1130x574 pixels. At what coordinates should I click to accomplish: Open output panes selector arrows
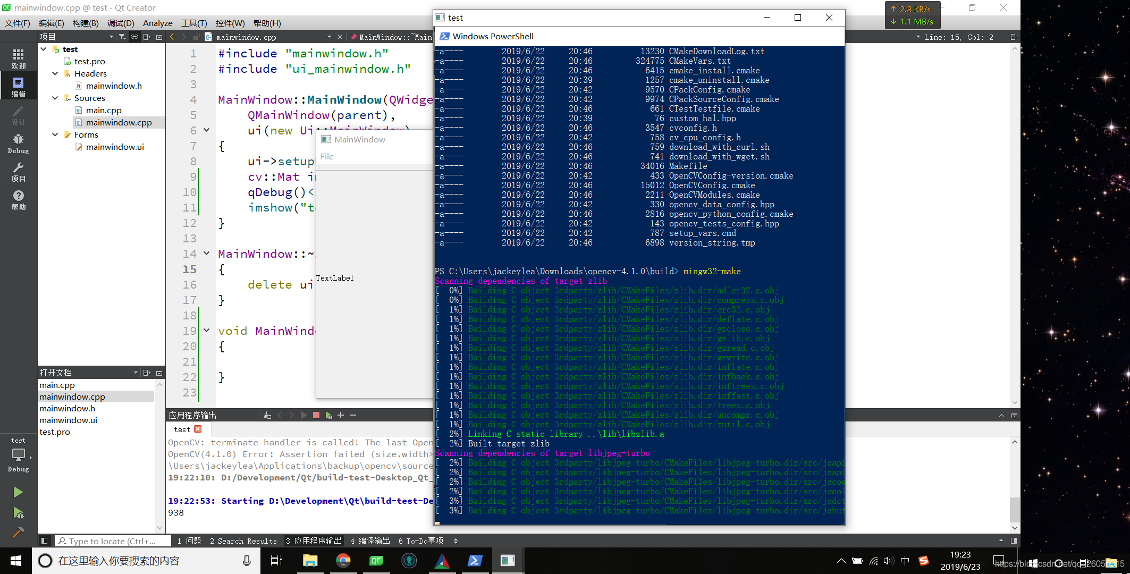(x=456, y=541)
